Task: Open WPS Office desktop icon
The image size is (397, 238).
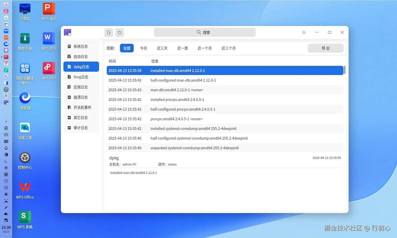Action: tap(25, 190)
